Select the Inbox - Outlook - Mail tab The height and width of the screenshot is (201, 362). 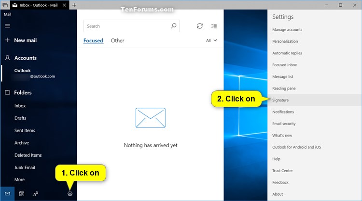pyautogui.click(x=40, y=5)
